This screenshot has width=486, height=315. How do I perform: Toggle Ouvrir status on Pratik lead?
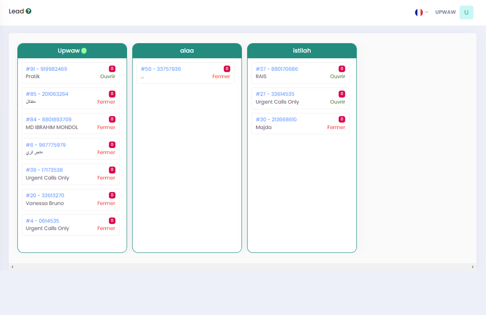tap(107, 76)
